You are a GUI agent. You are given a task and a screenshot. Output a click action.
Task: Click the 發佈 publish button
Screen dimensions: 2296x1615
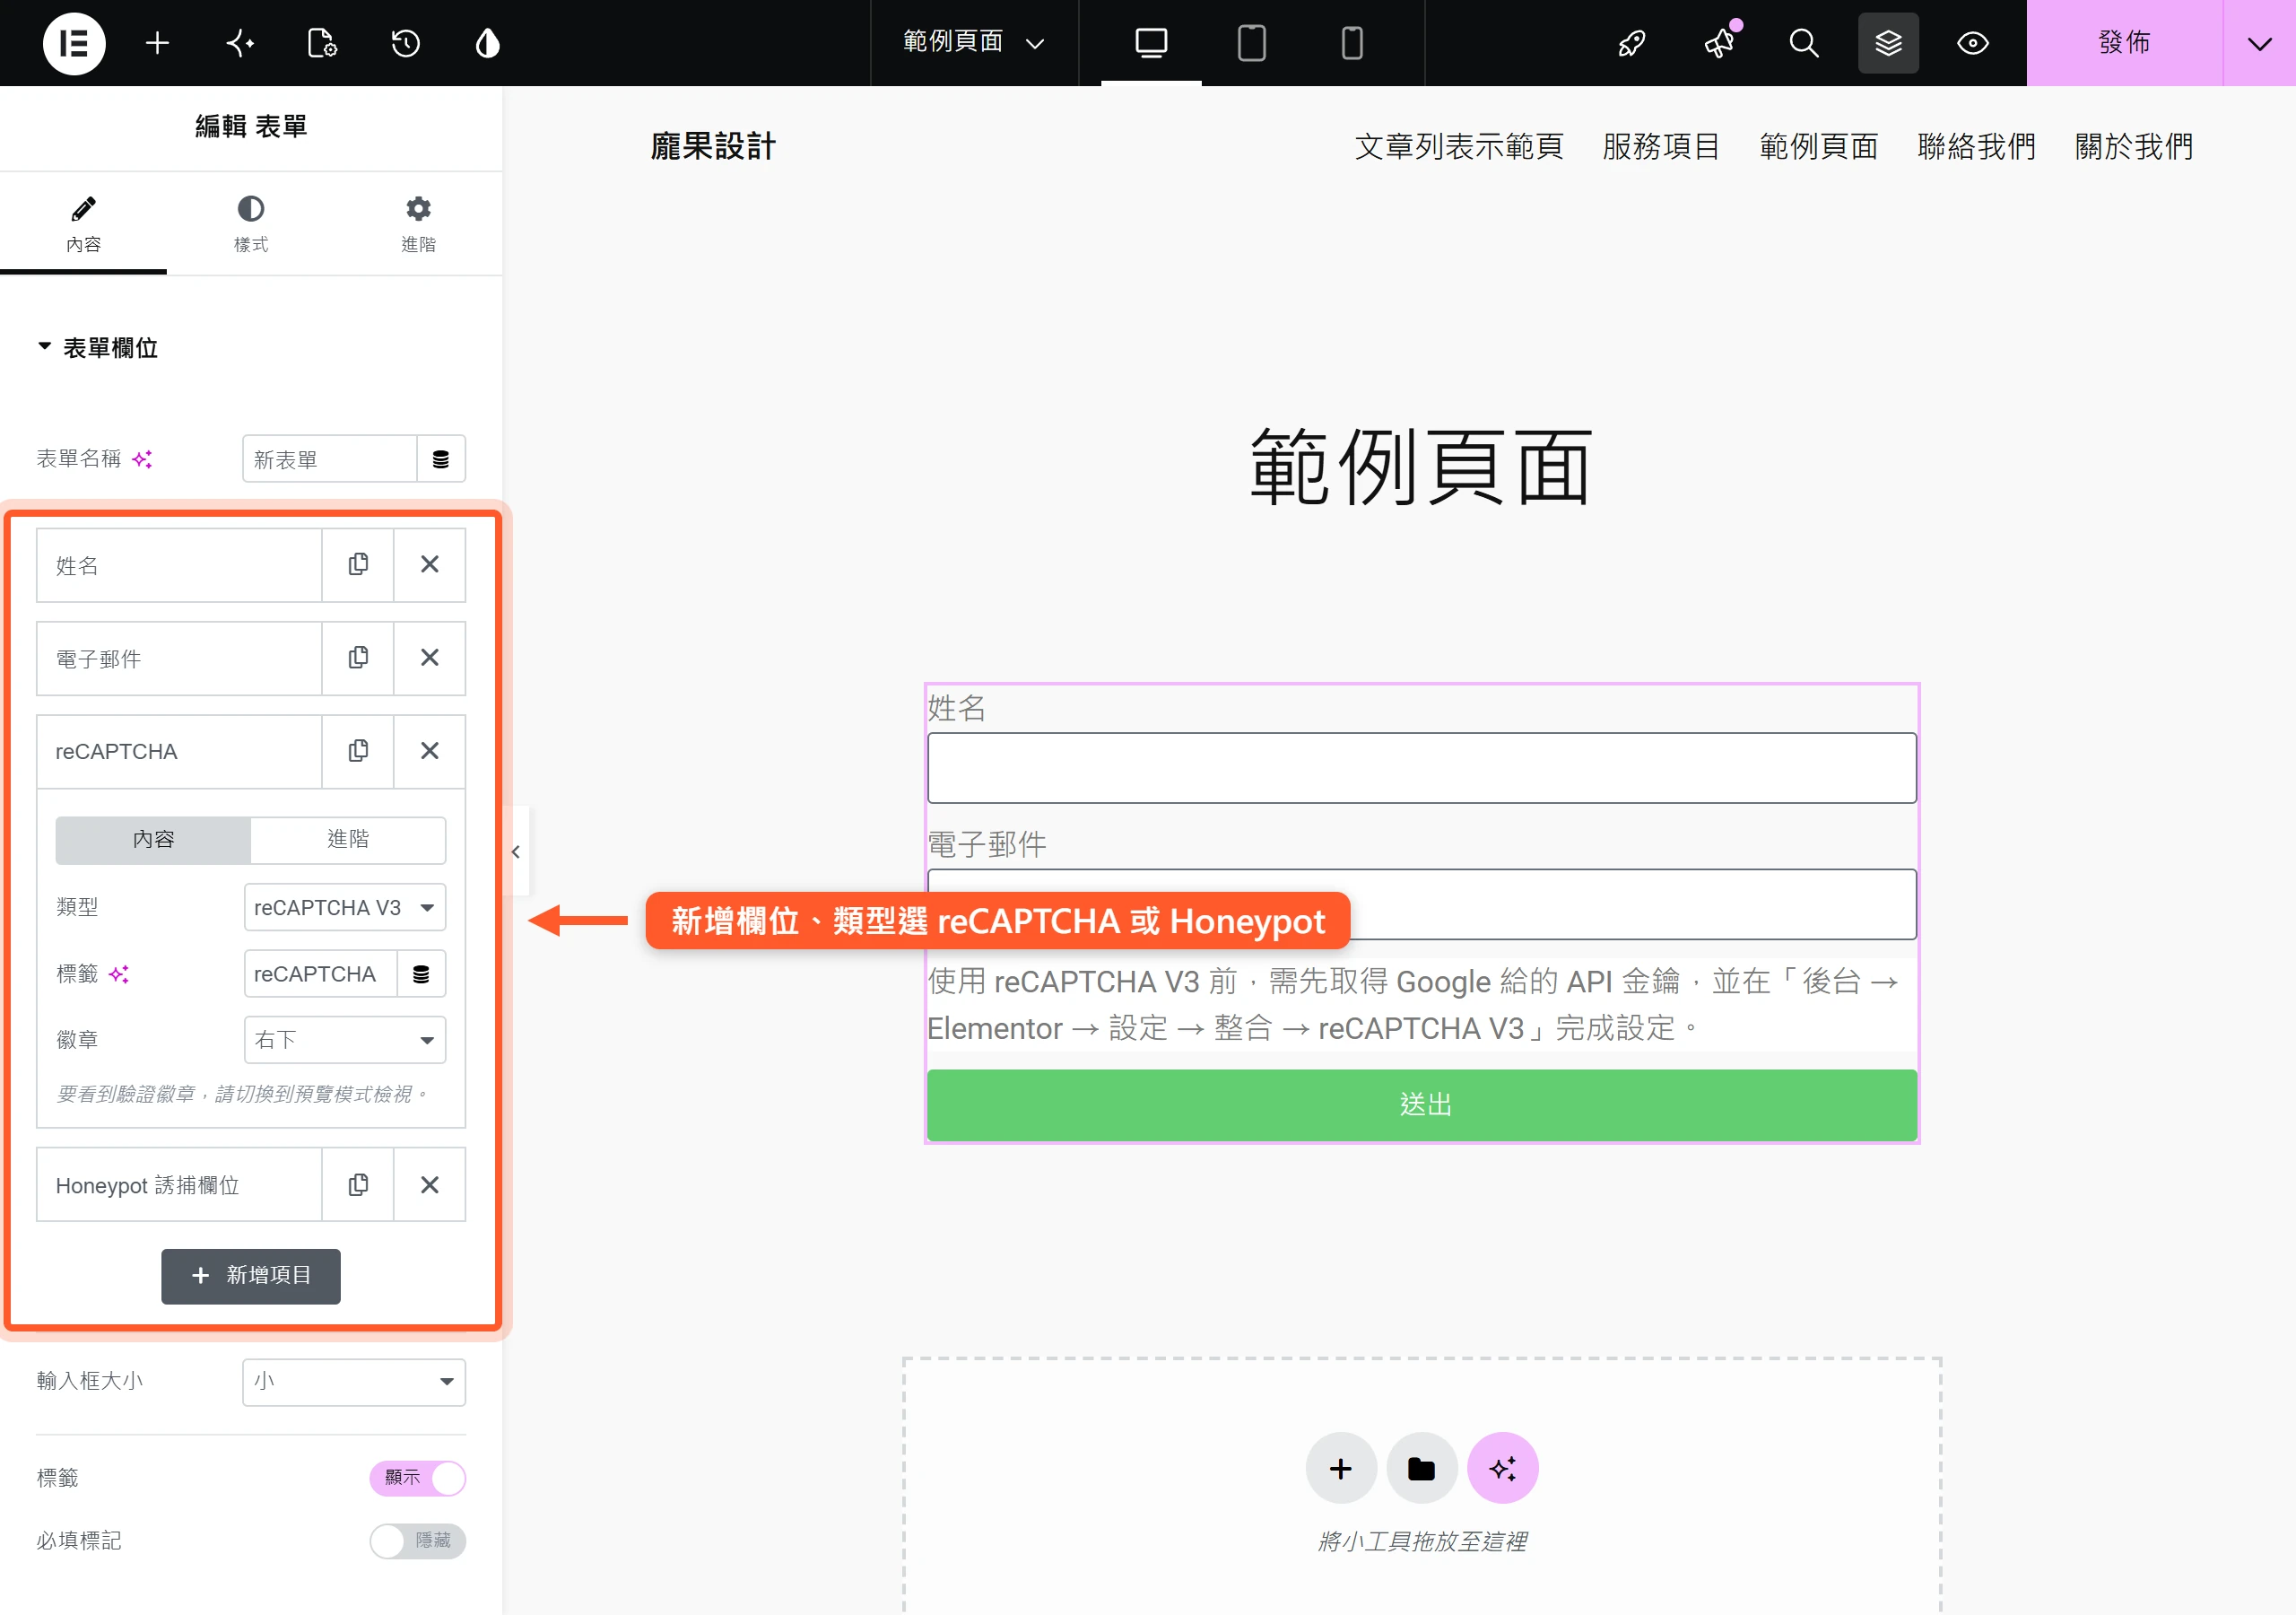(x=2124, y=43)
